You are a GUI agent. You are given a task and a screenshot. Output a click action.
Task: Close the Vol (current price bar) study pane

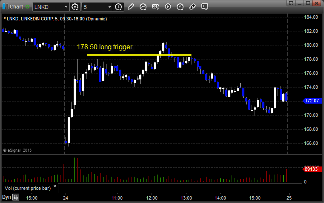(x=55, y=186)
